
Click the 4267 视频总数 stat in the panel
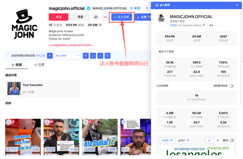click(223, 38)
